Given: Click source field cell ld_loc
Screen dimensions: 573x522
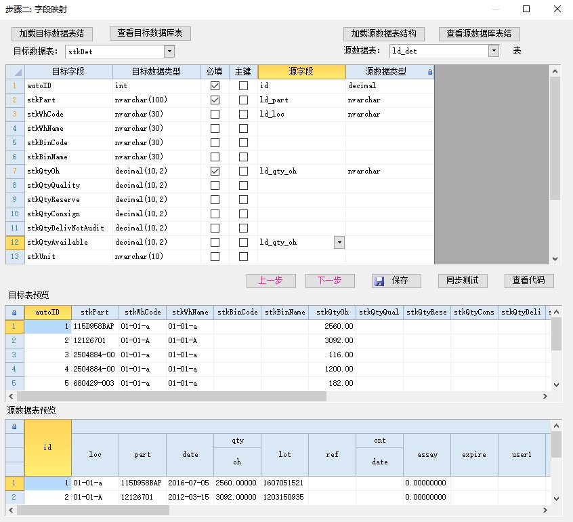Looking at the screenshot, I should coord(302,114).
